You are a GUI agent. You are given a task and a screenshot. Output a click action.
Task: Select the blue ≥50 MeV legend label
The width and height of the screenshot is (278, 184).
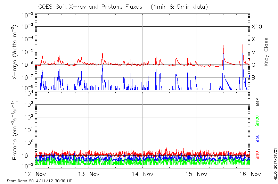[x=257, y=139]
